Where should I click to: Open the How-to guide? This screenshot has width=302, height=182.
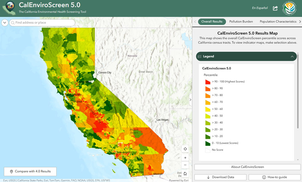pos(274,177)
